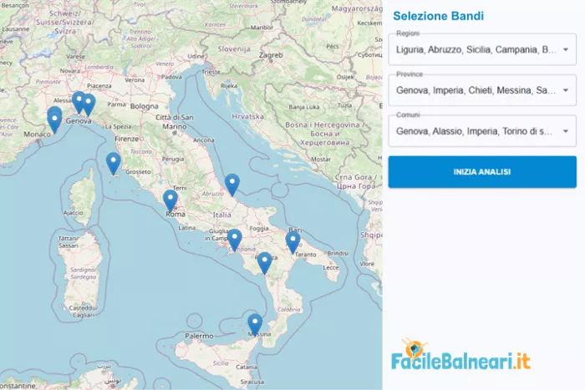Expand the Comuni dropdown arrow
The image size is (585, 390).
566,131
